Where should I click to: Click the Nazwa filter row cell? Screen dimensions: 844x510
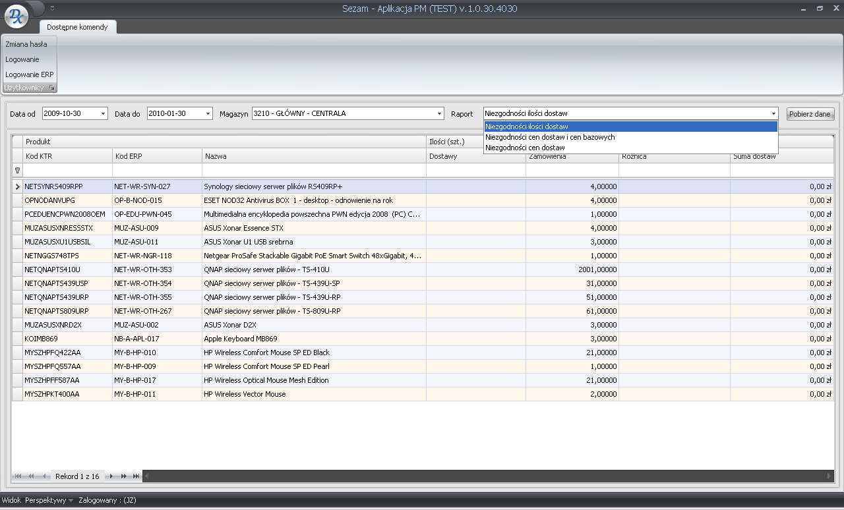point(314,170)
